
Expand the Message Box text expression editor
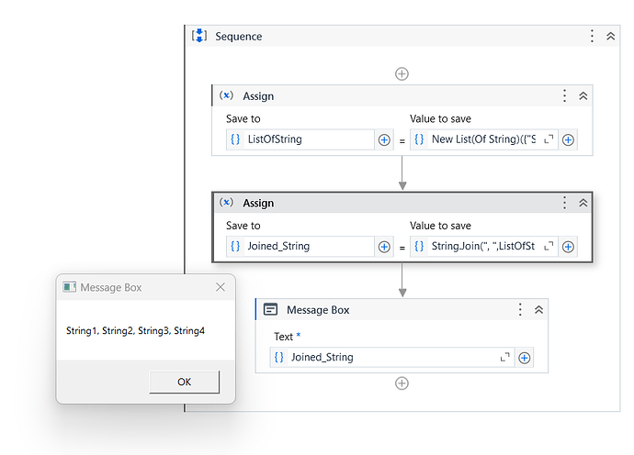(504, 357)
